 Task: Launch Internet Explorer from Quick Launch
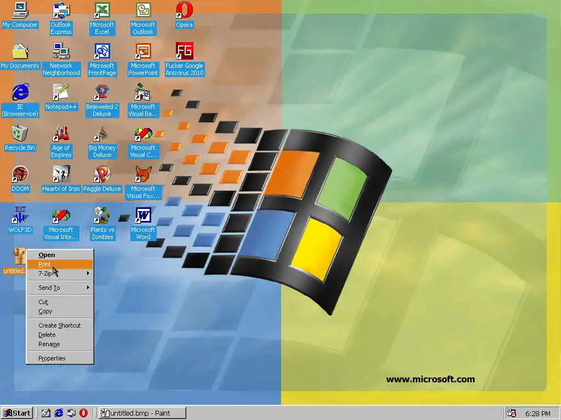(59, 413)
